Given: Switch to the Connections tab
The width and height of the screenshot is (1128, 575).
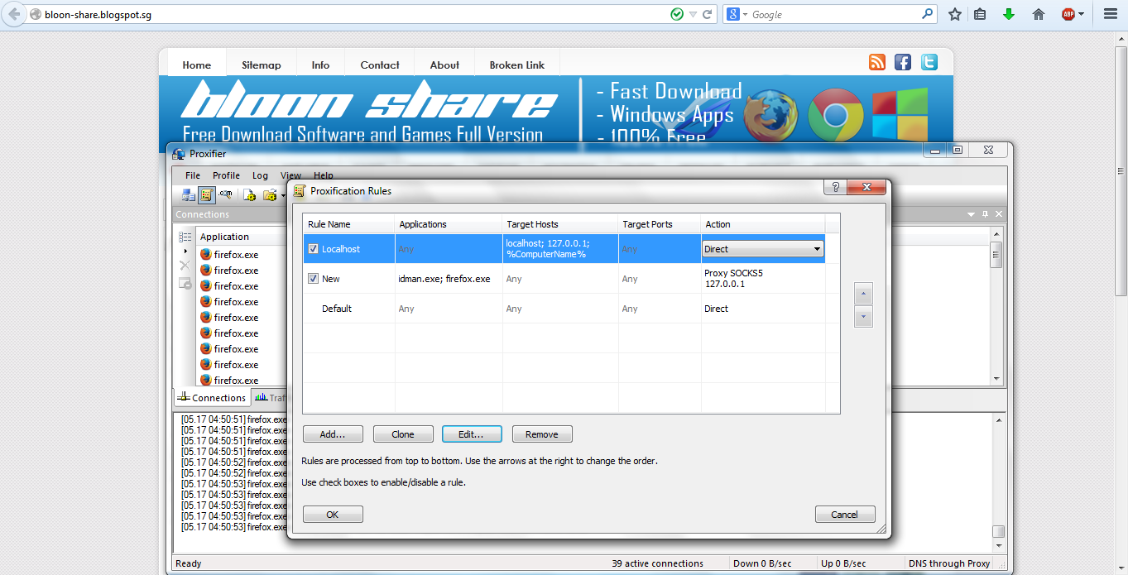Looking at the screenshot, I should (x=212, y=397).
